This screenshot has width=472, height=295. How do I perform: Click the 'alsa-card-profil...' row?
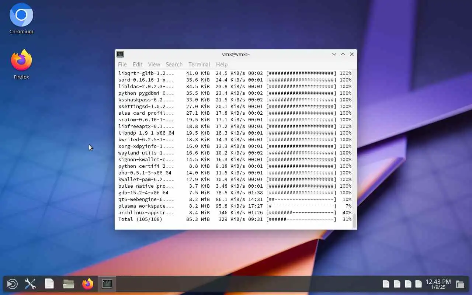[x=235, y=113]
